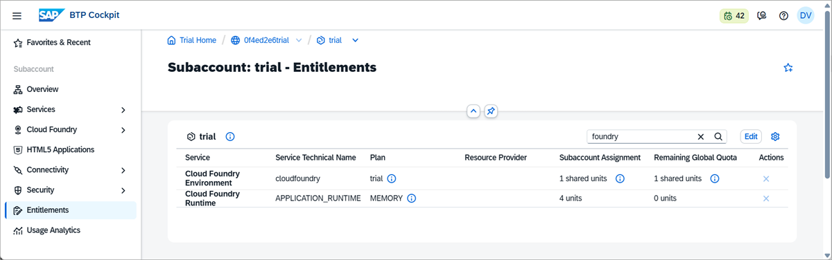Clear the search field text
Screen dimensions: 832x260
click(700, 136)
